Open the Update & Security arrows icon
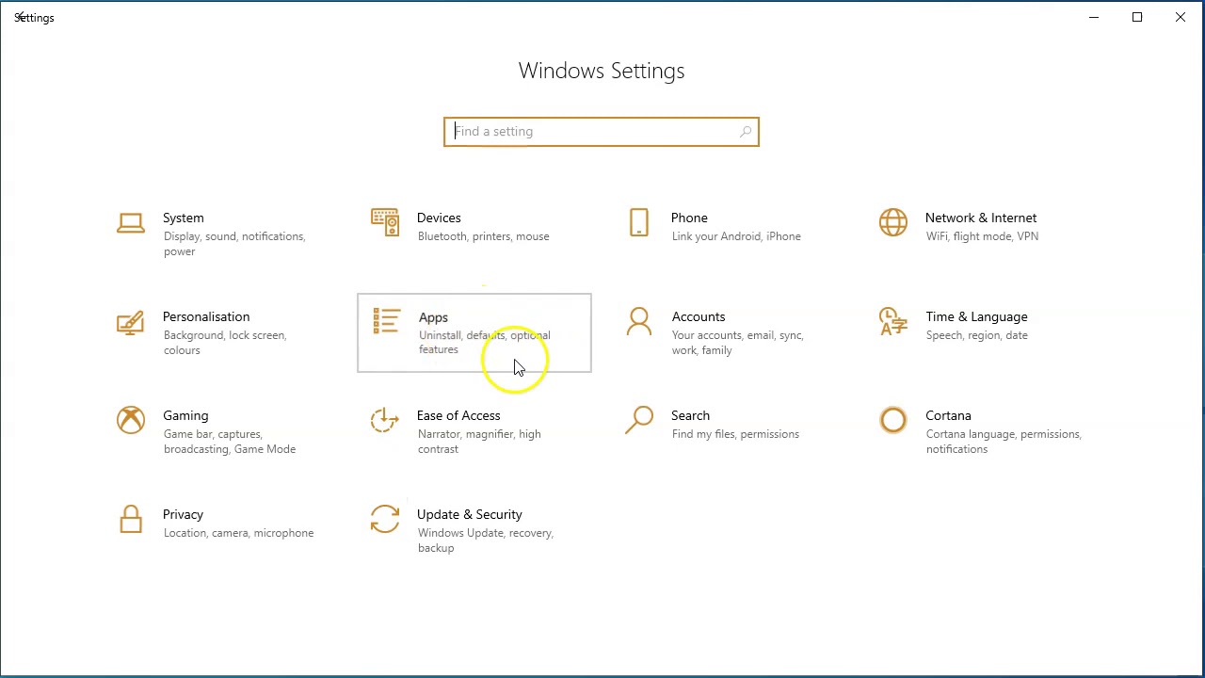Image resolution: width=1205 pixels, height=678 pixels. pos(385,519)
